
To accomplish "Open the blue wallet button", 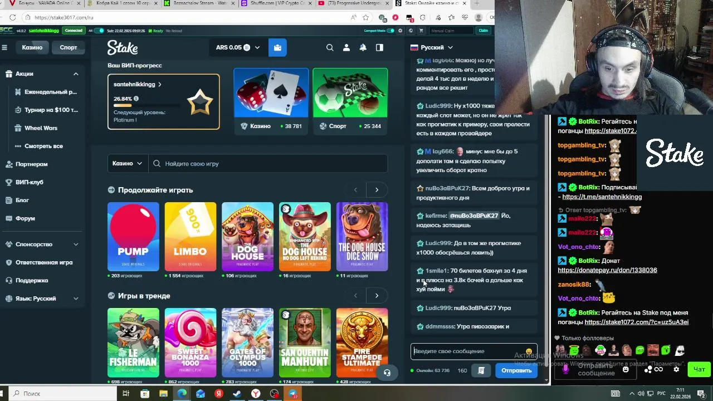I will [x=277, y=47].
